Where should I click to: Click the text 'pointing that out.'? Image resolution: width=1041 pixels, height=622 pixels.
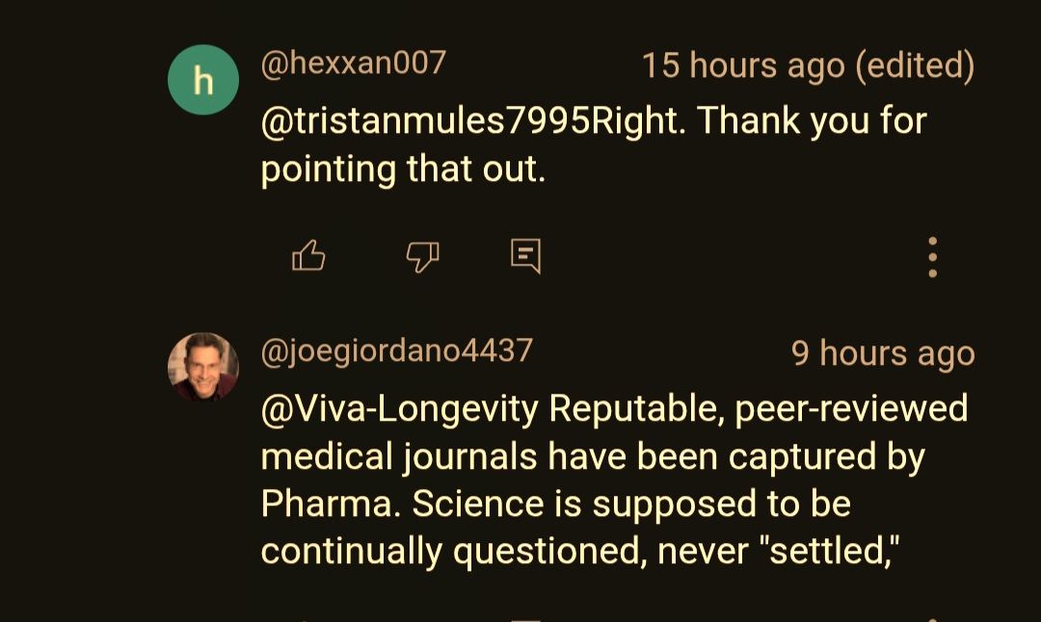coord(403,169)
